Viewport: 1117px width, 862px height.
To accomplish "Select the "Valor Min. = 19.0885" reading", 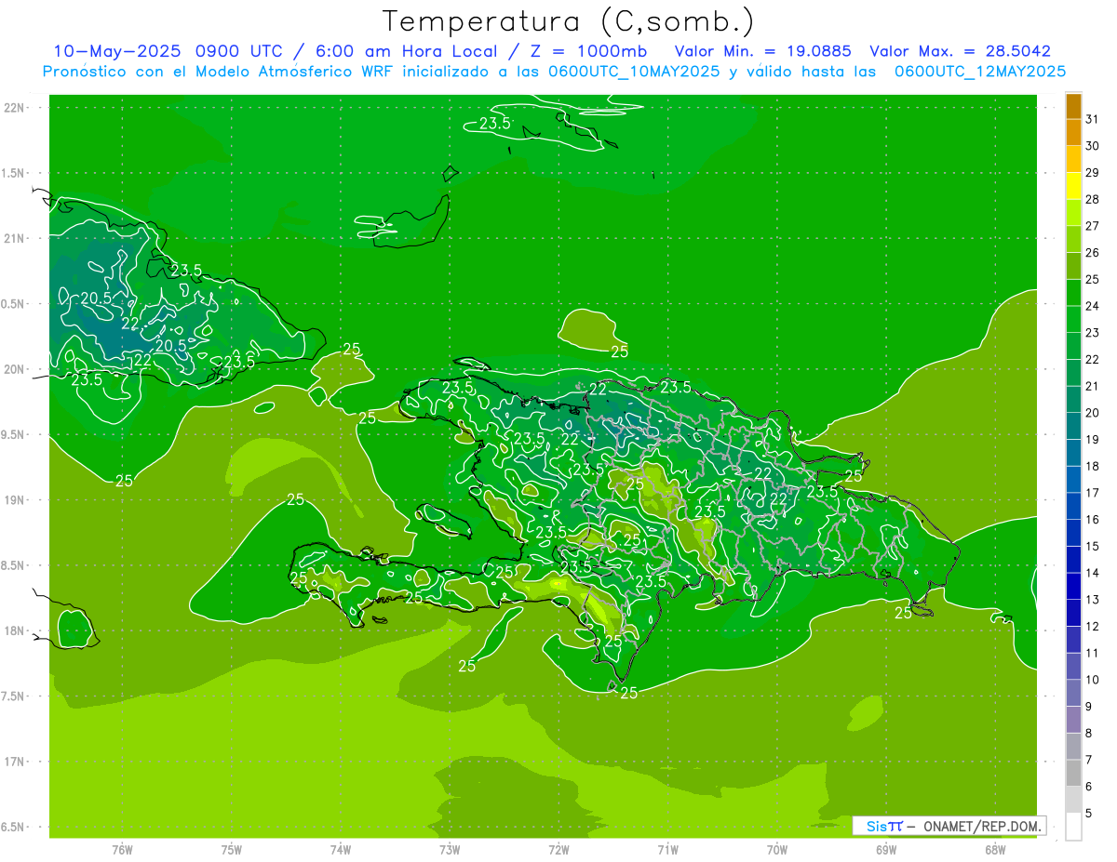I will point(762,52).
